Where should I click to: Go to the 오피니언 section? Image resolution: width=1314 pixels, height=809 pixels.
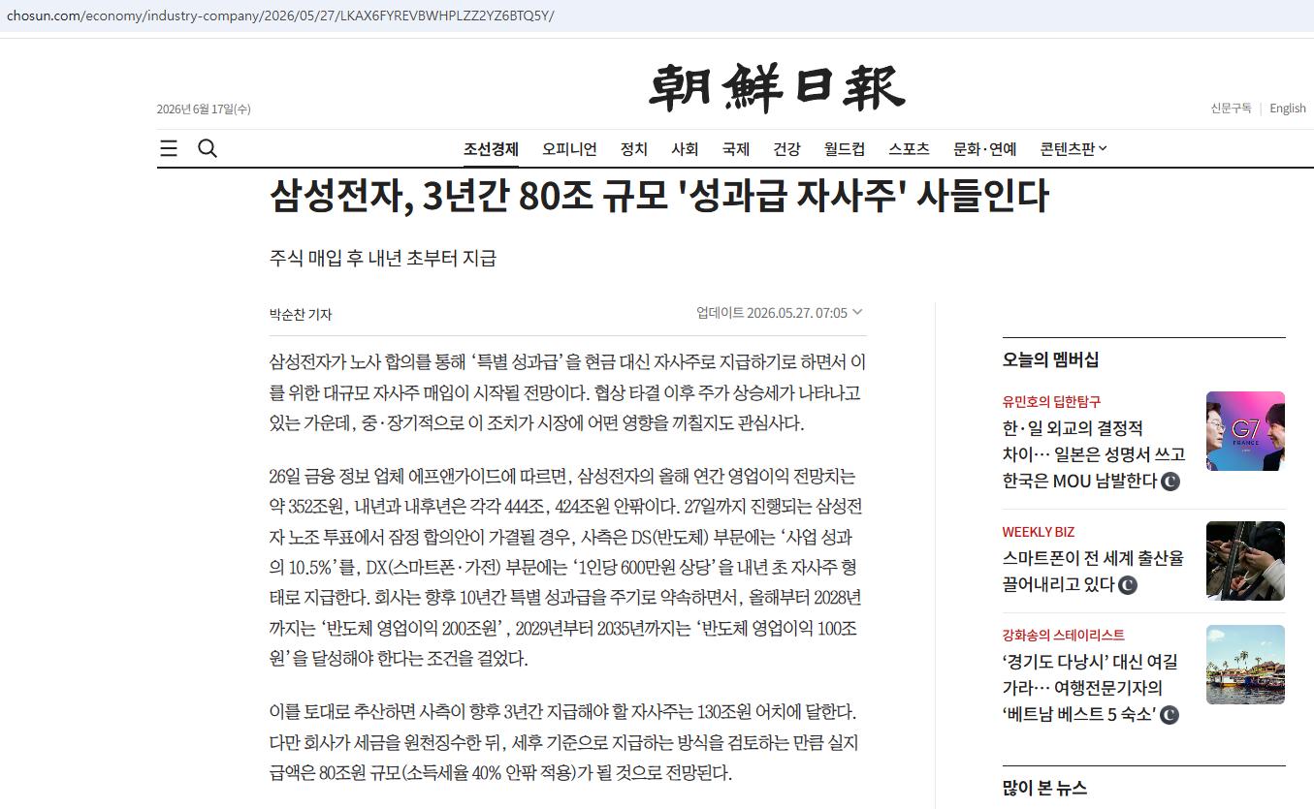(x=569, y=149)
